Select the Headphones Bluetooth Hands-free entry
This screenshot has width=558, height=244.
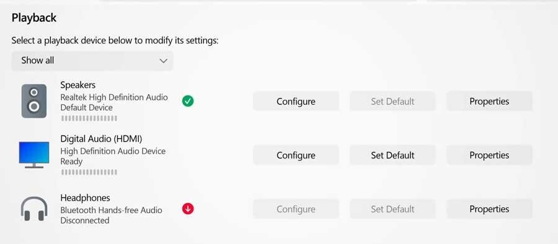click(111, 209)
